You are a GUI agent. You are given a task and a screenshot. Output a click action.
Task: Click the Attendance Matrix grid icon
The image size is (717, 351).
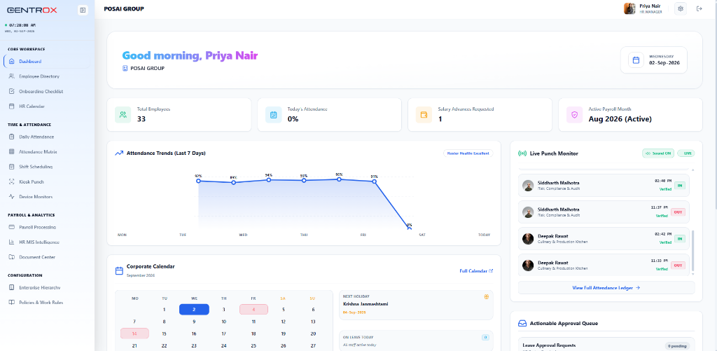coord(12,151)
